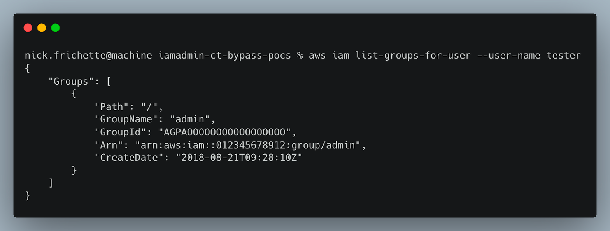Select the hostname nick.frichette@machine
Viewport: 610px width, 231px height.
click(x=88, y=56)
